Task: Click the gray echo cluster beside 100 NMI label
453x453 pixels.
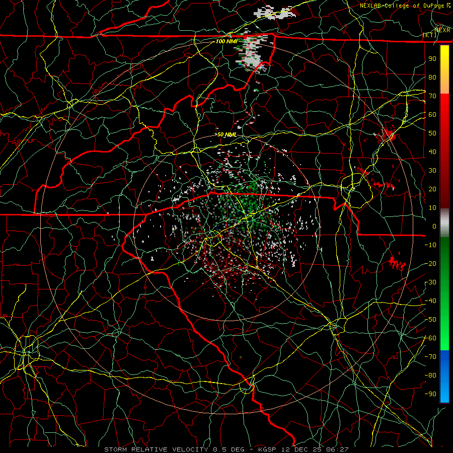Action: coord(251,52)
